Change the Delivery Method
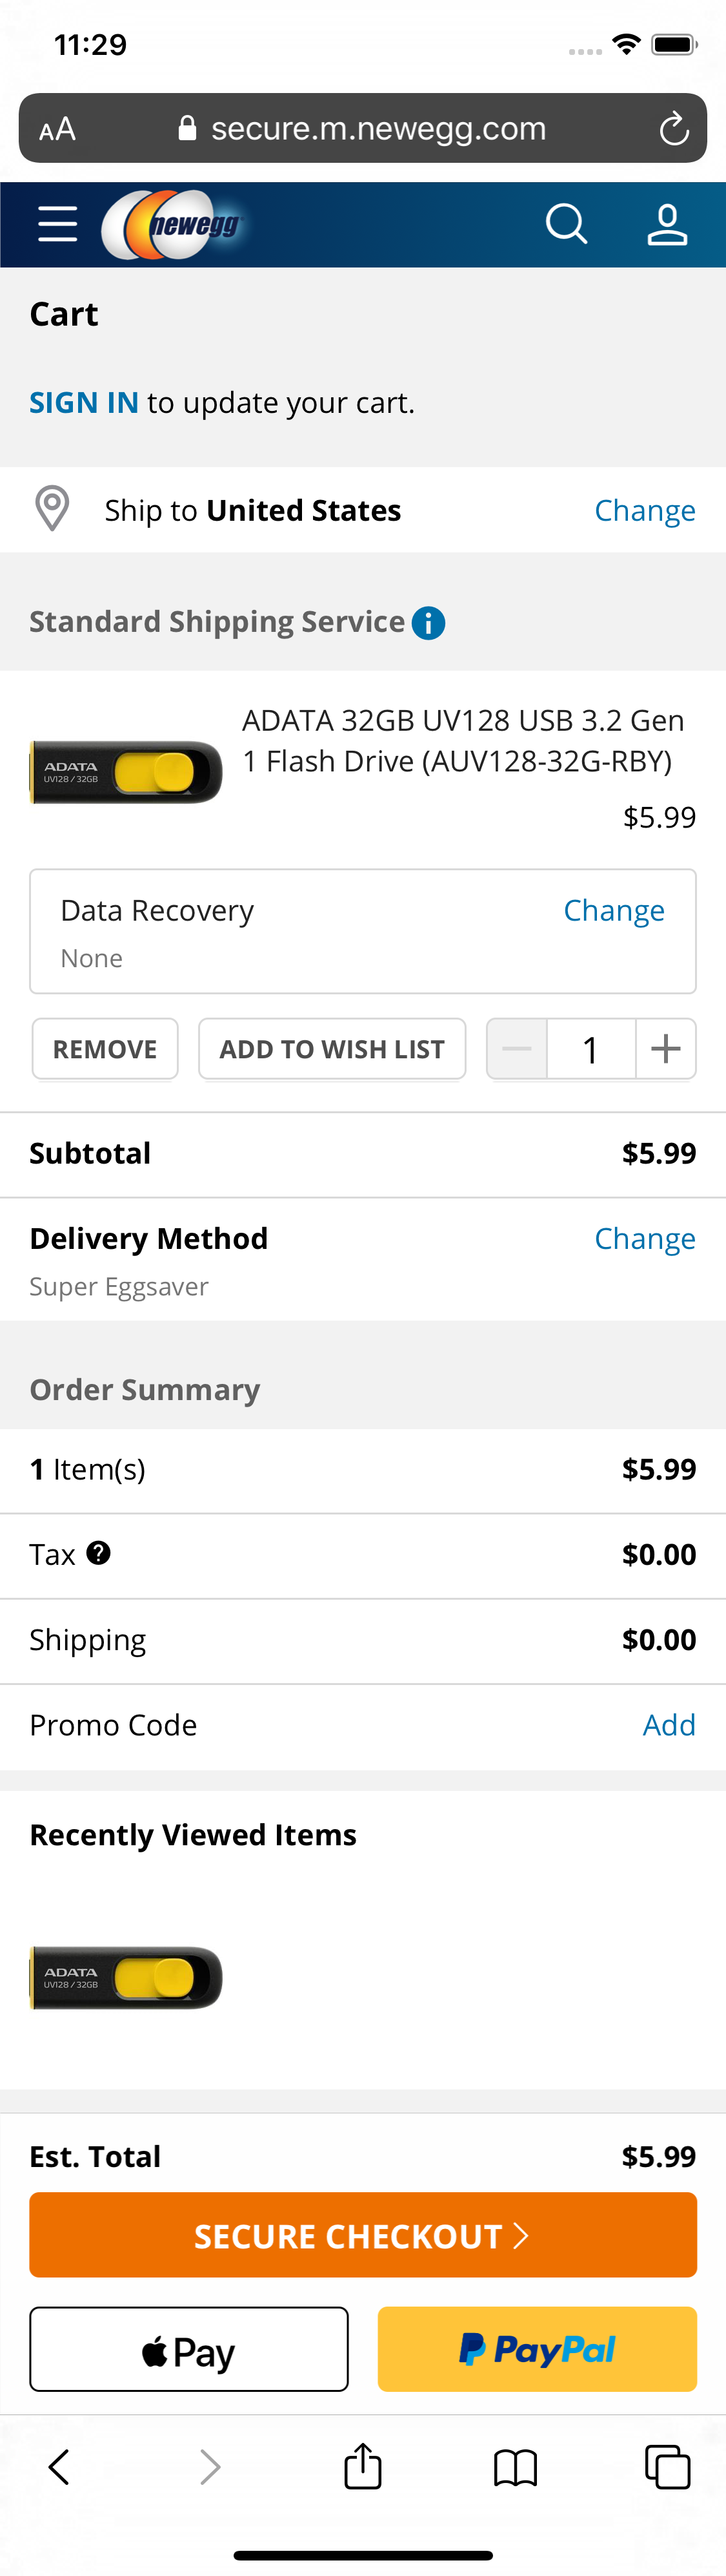 [645, 1238]
